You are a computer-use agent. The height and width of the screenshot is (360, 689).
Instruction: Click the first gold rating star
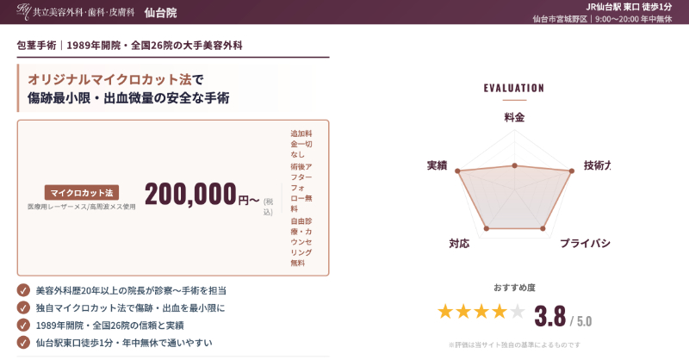tap(445, 312)
